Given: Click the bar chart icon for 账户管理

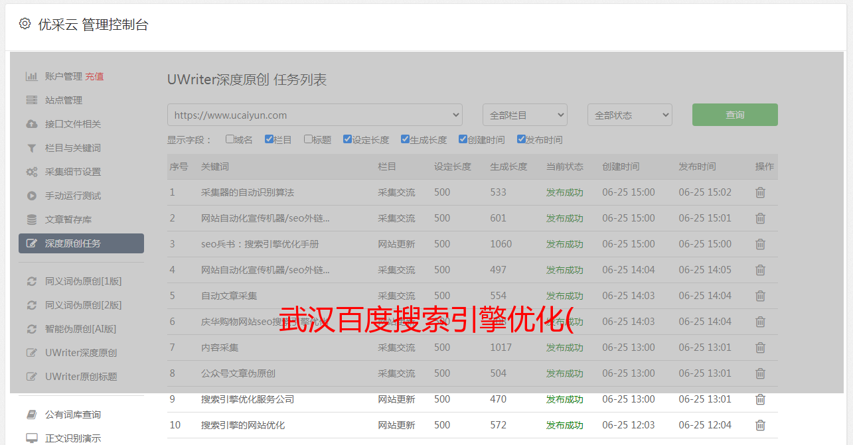Looking at the screenshot, I should click(x=31, y=76).
